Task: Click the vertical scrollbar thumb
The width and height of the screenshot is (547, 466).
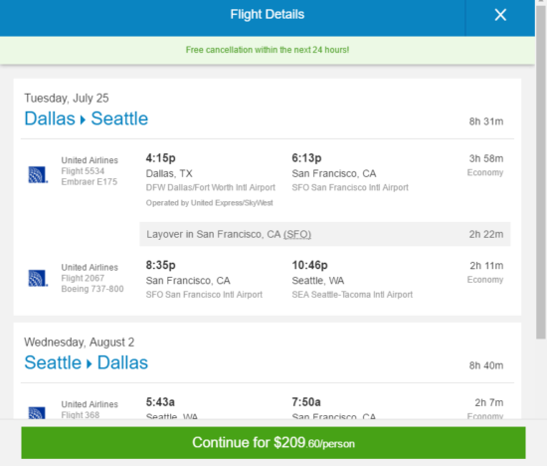Action: (x=541, y=171)
